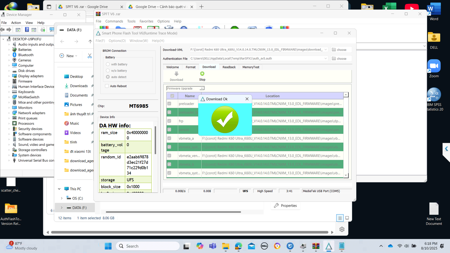Viewport: 450px width, 253px height.
Task: Open the Word desktop shortcut
Action: pos(434,12)
